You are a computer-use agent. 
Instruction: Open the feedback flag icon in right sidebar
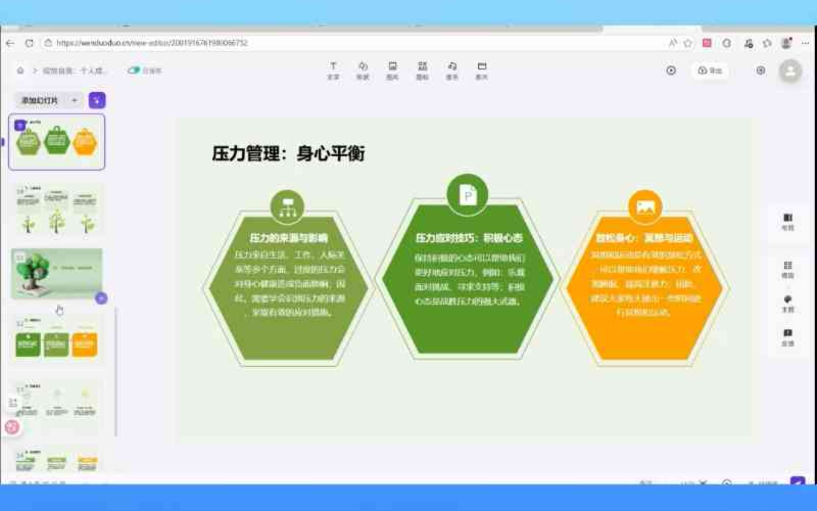pos(788,337)
